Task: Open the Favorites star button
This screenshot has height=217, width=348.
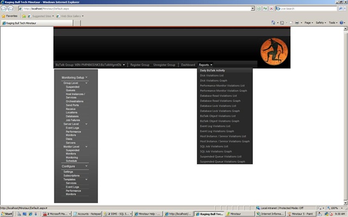Action: (10, 16)
